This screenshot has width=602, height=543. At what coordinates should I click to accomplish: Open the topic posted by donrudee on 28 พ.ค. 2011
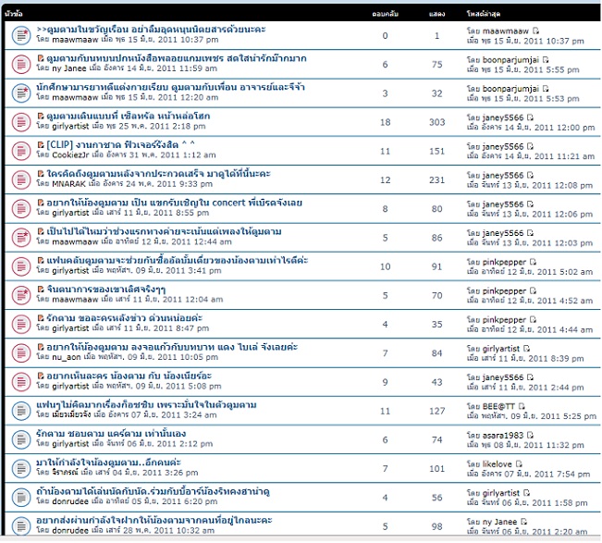coord(154,521)
